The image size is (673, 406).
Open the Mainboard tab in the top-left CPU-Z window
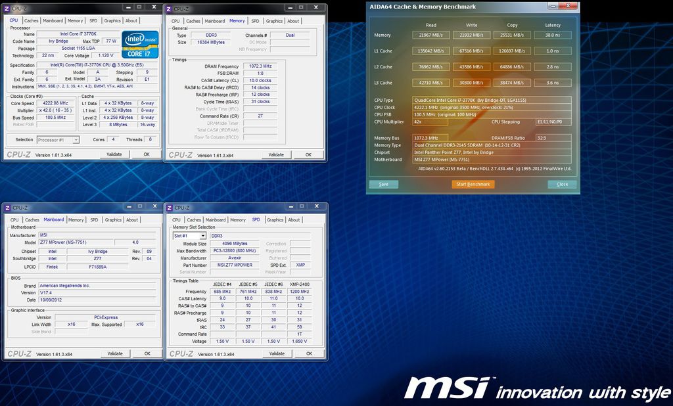click(53, 20)
